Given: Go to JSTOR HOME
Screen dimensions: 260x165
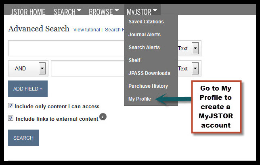Looking at the screenshot, I should point(28,12).
